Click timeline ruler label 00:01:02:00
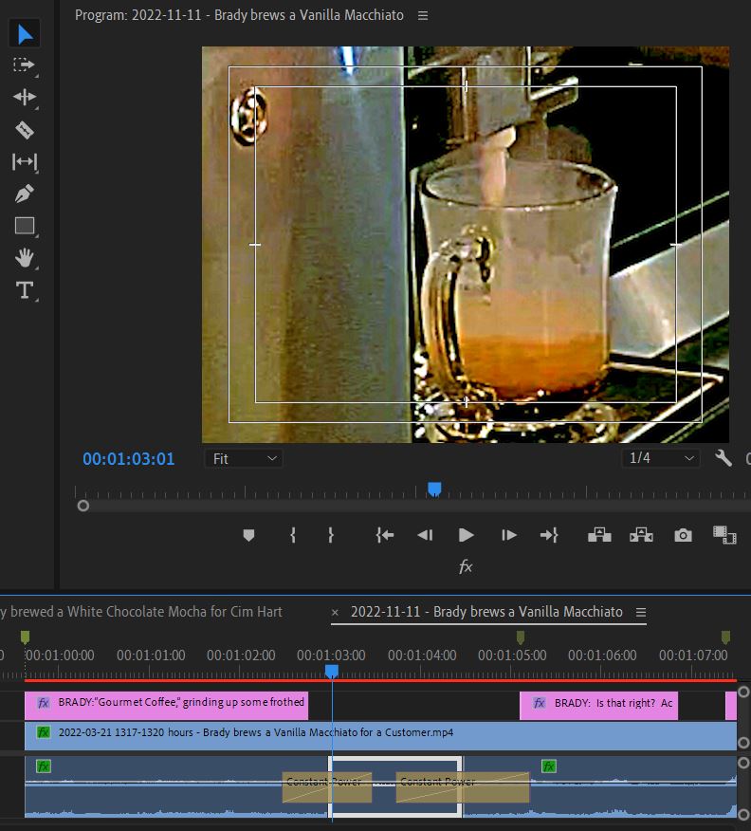Image resolution: width=751 pixels, height=831 pixels. click(x=241, y=656)
